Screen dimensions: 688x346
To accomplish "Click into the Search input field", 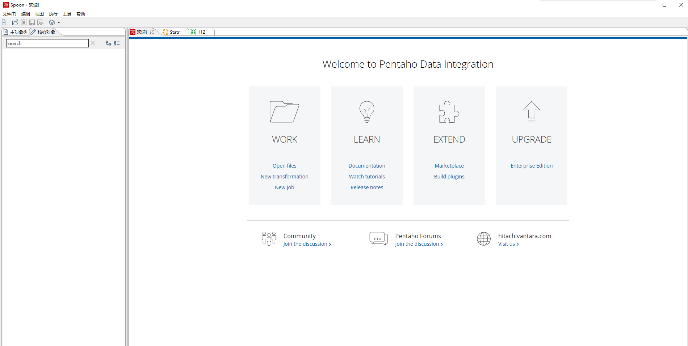I will point(47,43).
